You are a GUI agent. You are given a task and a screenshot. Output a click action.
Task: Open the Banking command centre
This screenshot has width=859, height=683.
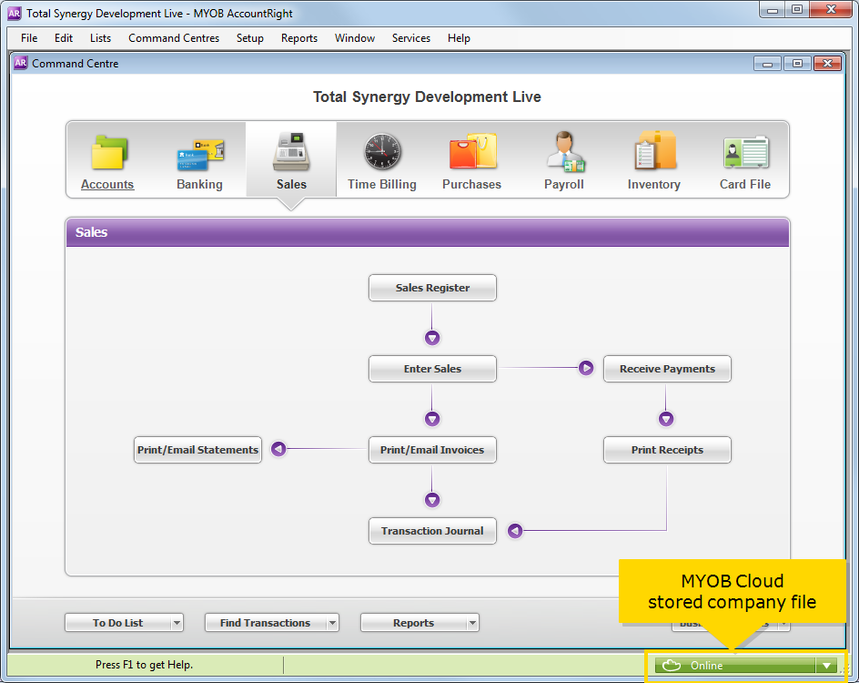click(x=199, y=159)
